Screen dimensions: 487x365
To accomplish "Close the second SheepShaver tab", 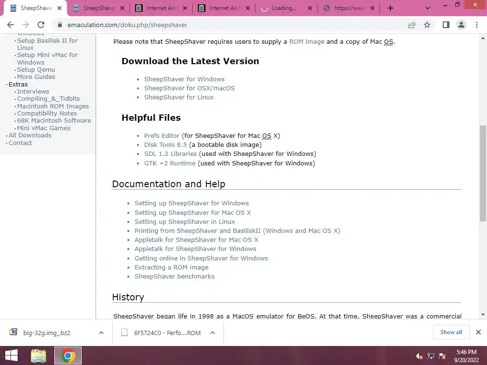I will pyautogui.click(x=122, y=9).
